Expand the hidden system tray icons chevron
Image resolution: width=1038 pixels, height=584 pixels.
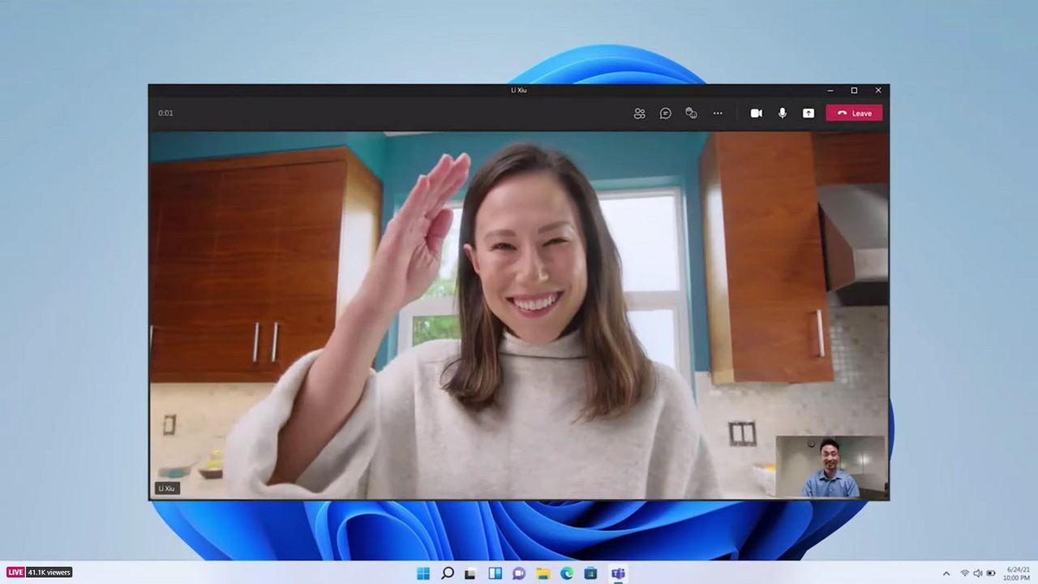coord(946,573)
